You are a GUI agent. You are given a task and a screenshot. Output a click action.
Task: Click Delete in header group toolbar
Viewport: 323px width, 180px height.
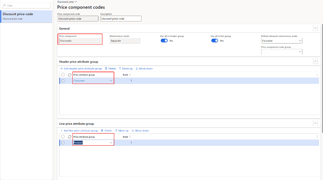[x=110, y=69]
